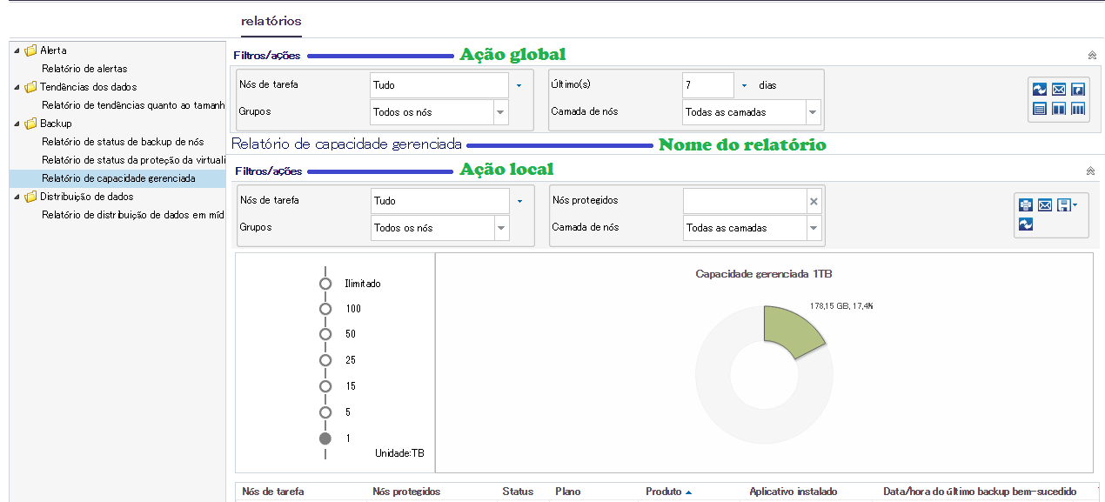This screenshot has height=502, width=1105.
Task: Collapse the global Filtros/ações panel
Action: click(1092, 56)
